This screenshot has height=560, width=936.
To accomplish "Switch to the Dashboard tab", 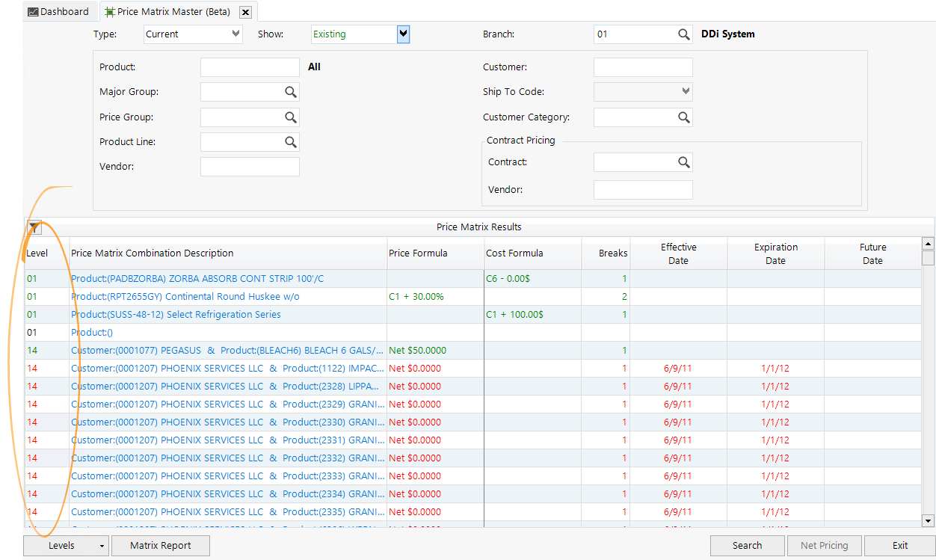I will (x=58, y=12).
